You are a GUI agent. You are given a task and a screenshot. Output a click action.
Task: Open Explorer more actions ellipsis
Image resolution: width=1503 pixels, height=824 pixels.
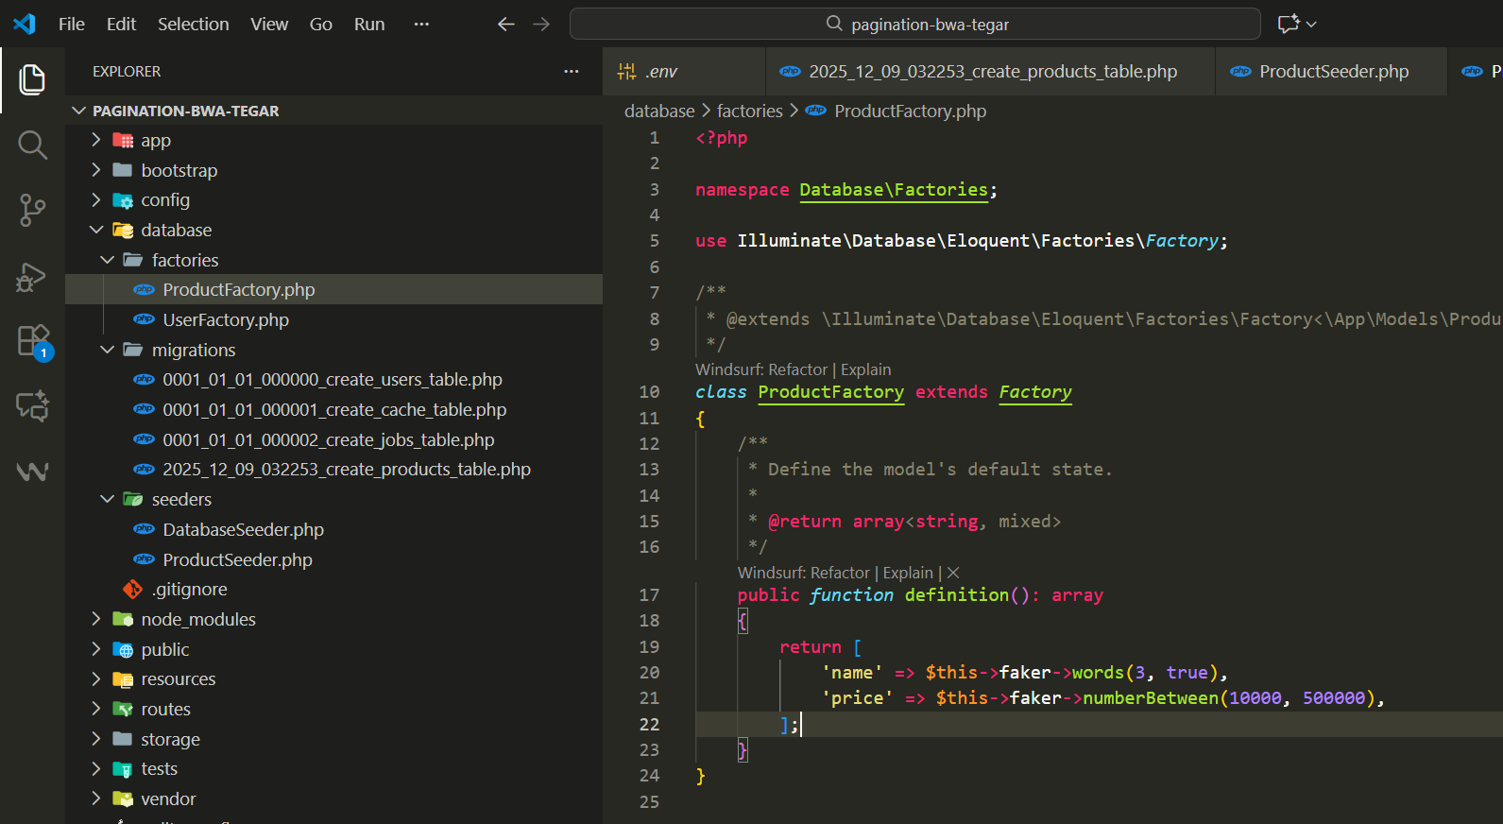point(571,72)
